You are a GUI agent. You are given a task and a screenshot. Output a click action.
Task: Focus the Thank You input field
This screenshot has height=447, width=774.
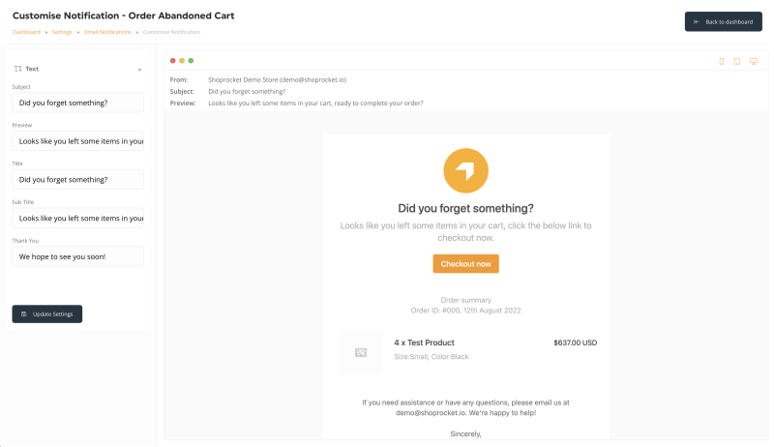click(x=78, y=256)
